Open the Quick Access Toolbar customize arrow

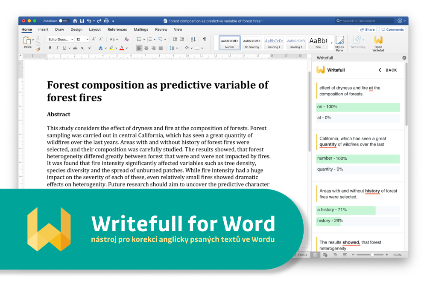click(x=113, y=21)
